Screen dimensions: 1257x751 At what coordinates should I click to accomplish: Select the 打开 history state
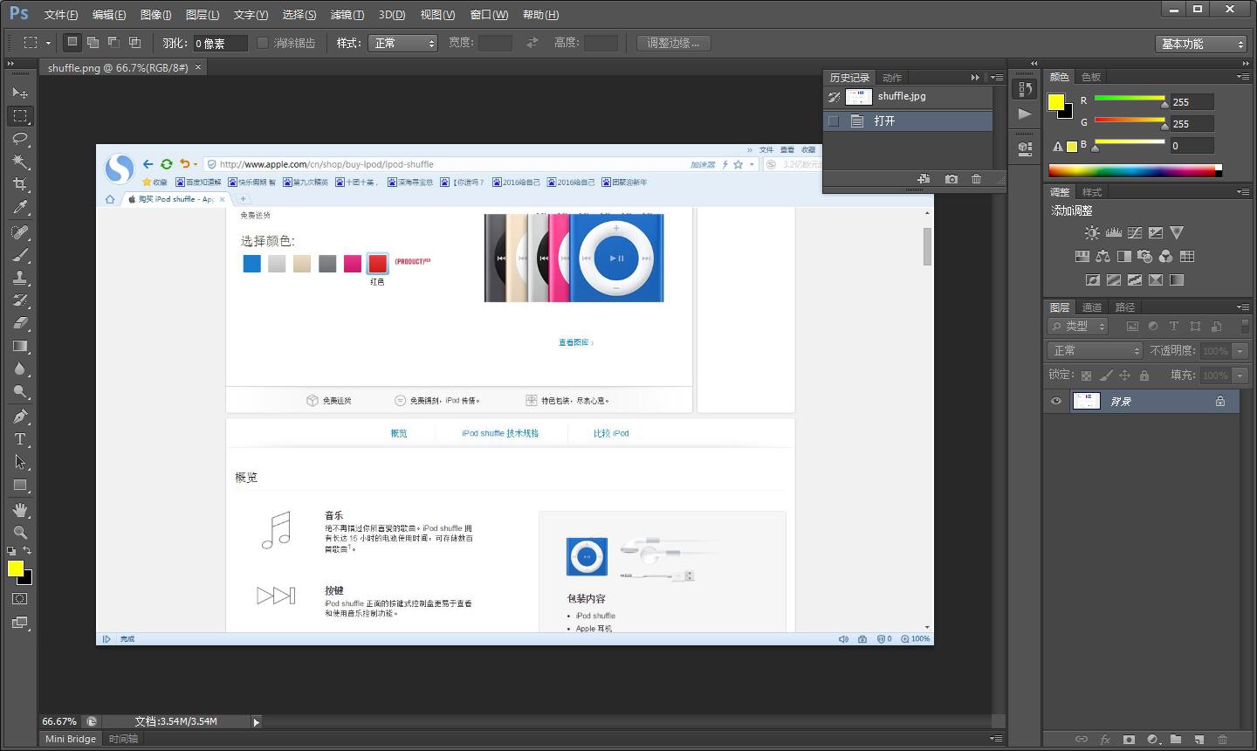tap(908, 121)
